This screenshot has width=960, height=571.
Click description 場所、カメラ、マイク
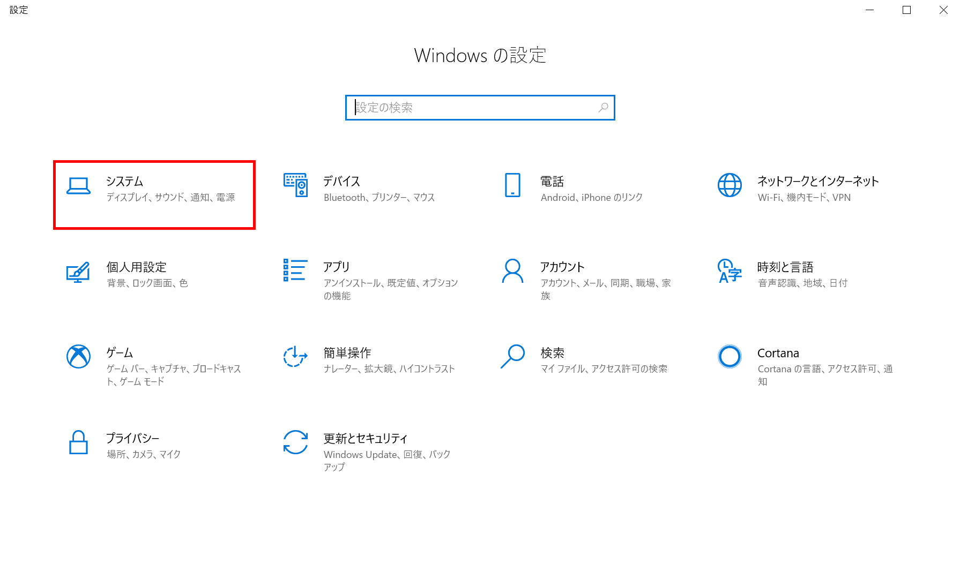[144, 454]
